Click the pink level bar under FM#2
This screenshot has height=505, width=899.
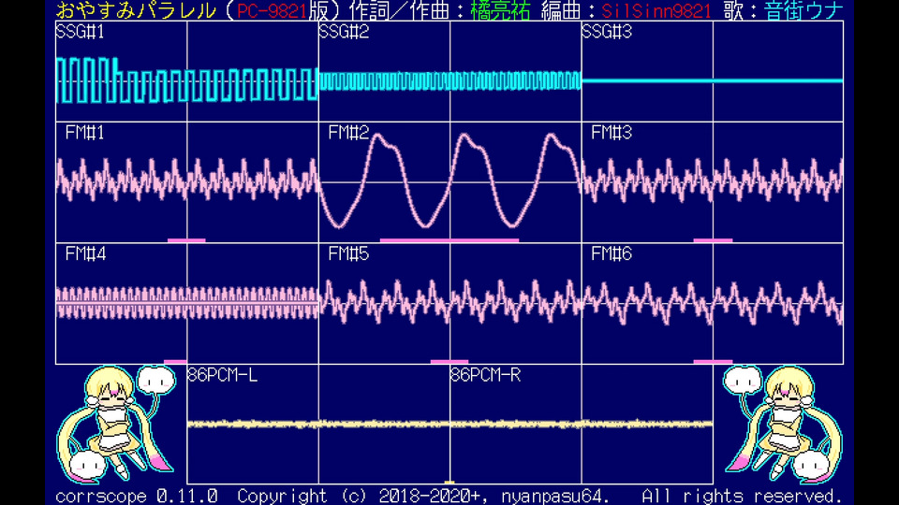click(449, 240)
